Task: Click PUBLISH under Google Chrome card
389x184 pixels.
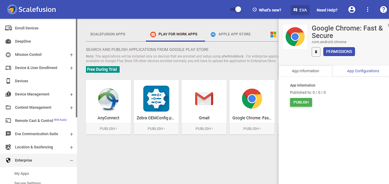Action: coord(252,129)
